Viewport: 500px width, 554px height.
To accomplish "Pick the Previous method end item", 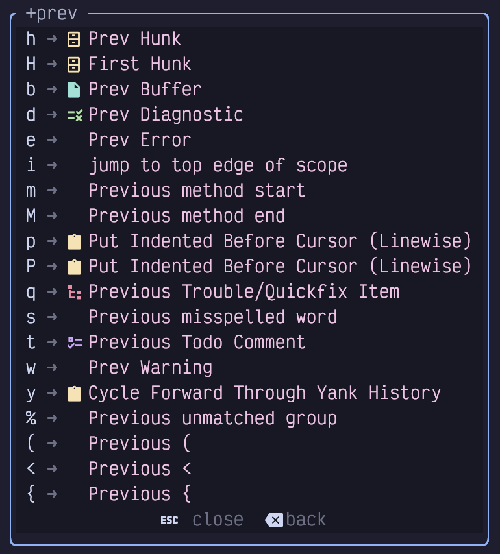I will pyautogui.click(x=187, y=216).
